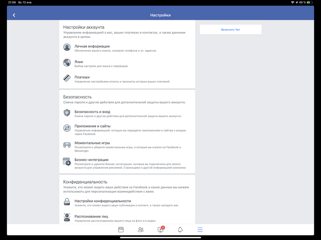Go back using the header arrow
This screenshot has width=321, height=240.
pos(14,15)
